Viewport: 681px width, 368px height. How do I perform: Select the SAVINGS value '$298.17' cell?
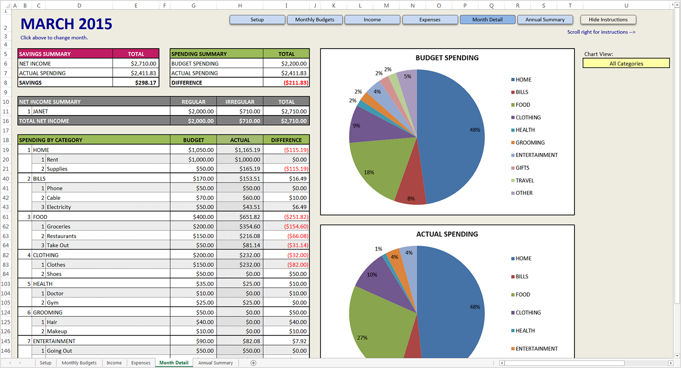[x=136, y=83]
